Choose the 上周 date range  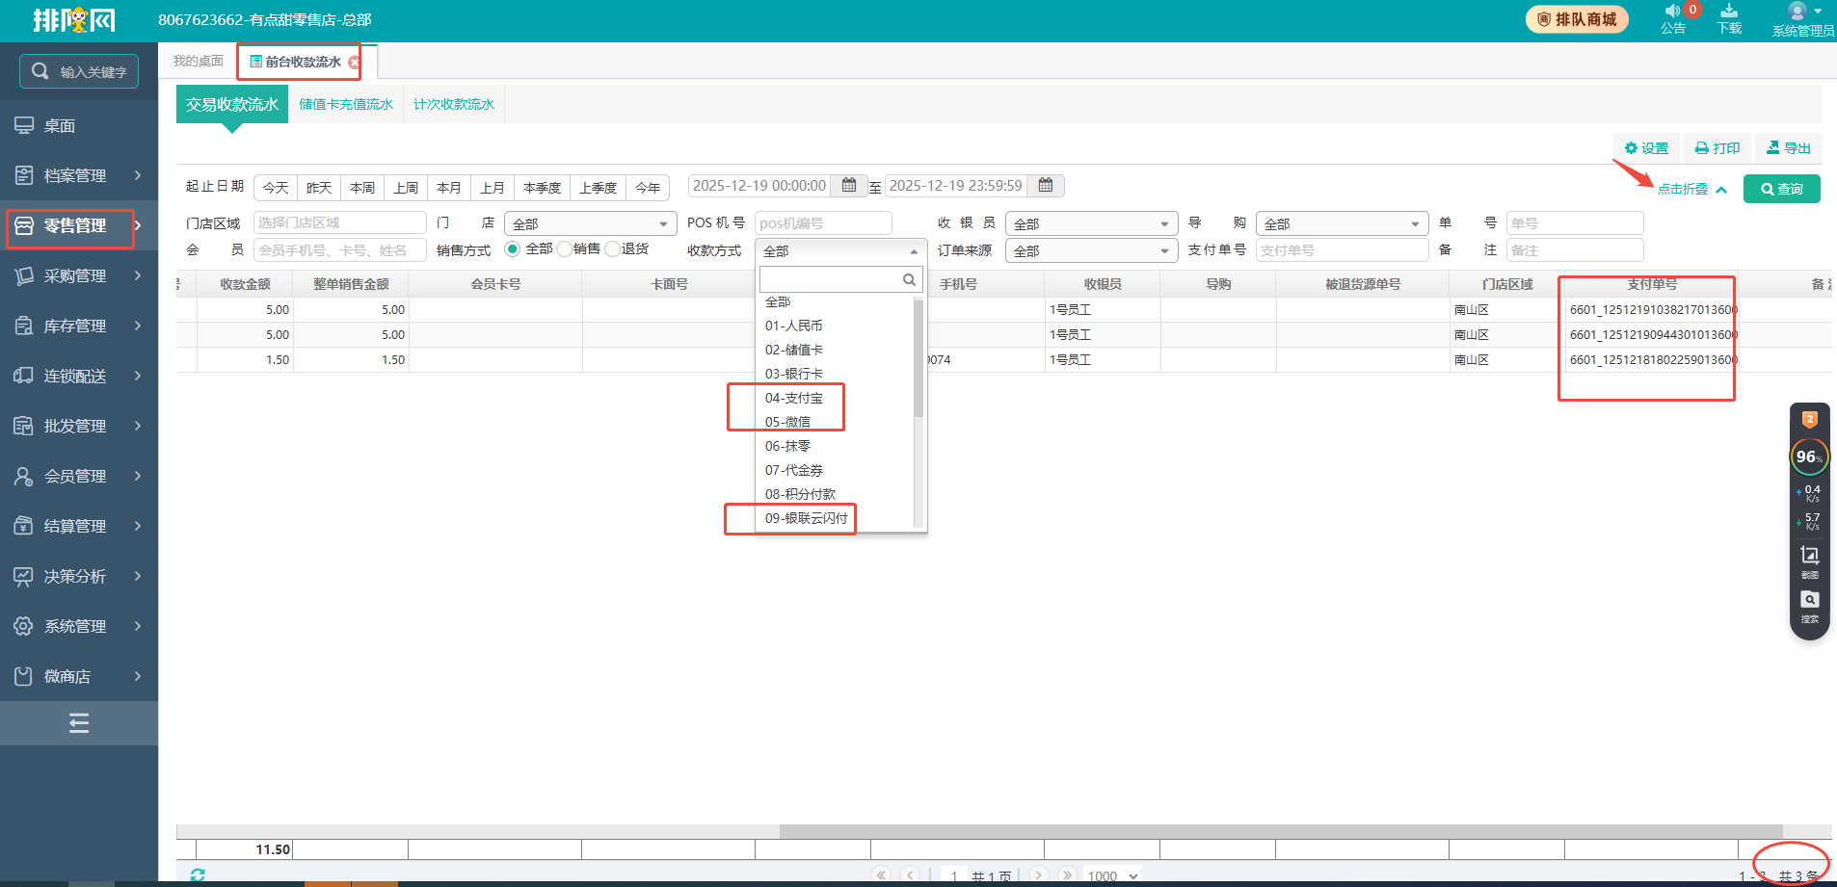(x=406, y=188)
